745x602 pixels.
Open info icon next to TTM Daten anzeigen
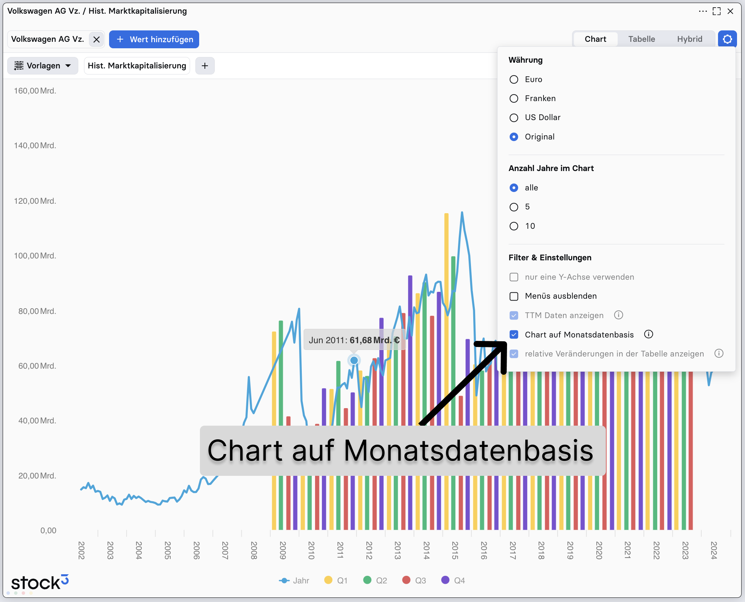pos(618,315)
